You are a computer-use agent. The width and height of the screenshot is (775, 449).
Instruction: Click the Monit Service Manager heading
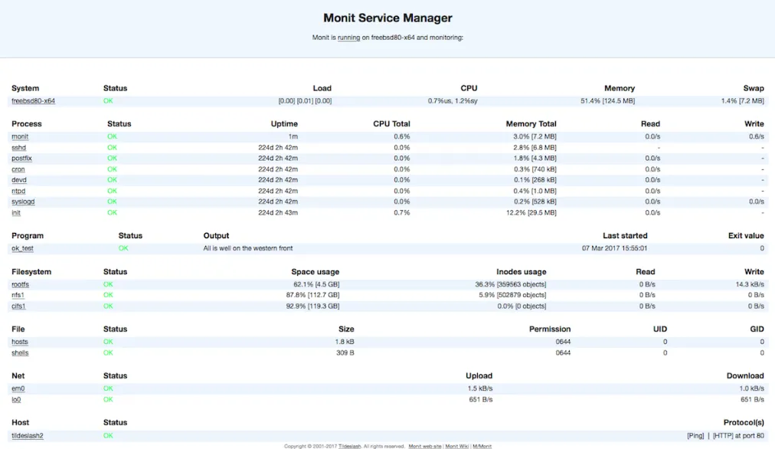click(387, 18)
